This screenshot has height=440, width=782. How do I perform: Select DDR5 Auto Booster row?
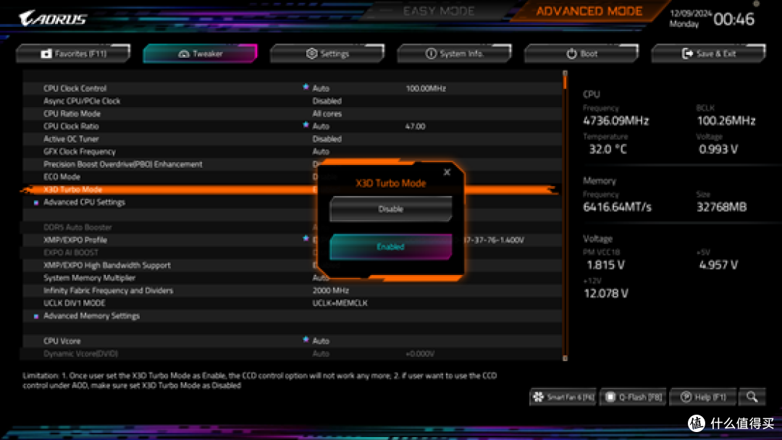click(292, 227)
